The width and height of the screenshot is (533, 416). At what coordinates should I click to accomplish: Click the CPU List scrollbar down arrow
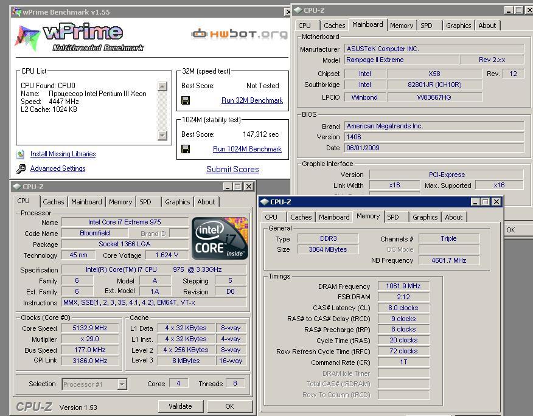point(162,135)
